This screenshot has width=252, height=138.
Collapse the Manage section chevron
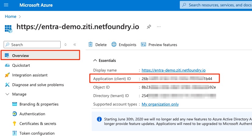point(7,94)
